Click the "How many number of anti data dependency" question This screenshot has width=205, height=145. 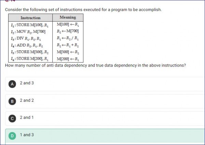pos(96,65)
